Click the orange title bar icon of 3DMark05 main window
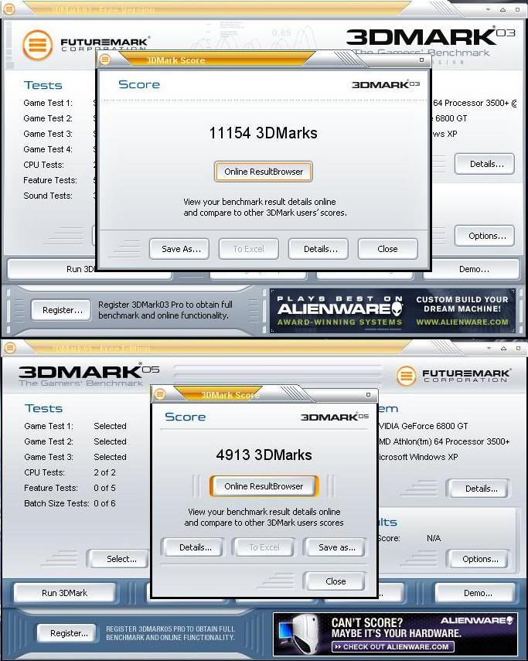 point(9,348)
